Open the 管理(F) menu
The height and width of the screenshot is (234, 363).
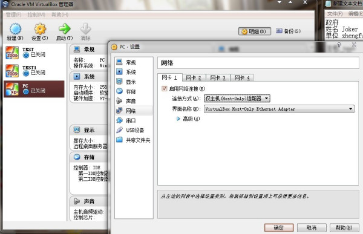click(x=14, y=15)
